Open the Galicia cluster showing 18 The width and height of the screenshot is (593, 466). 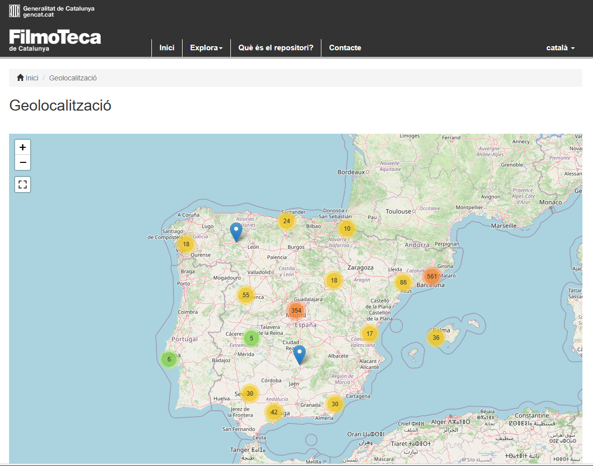point(186,244)
